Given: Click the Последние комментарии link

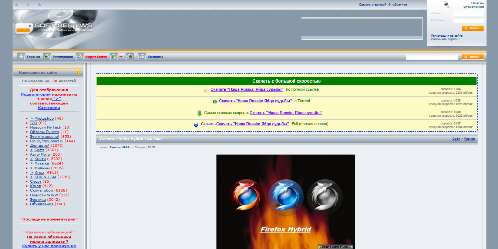Looking at the screenshot, I should click(49, 219).
